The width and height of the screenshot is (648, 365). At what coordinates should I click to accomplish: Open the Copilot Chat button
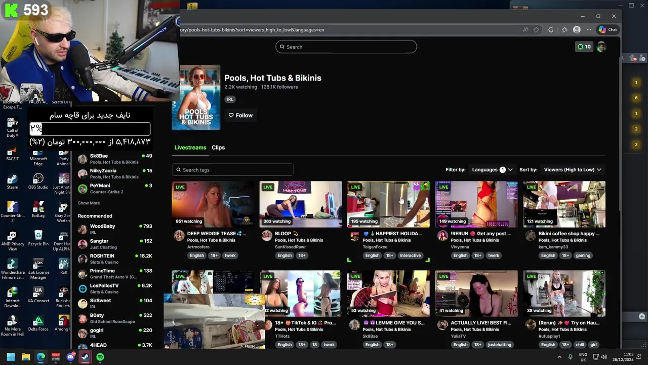point(608,30)
